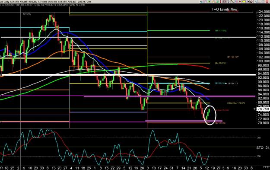Click the 94.000 price axis label

click(x=263, y=74)
